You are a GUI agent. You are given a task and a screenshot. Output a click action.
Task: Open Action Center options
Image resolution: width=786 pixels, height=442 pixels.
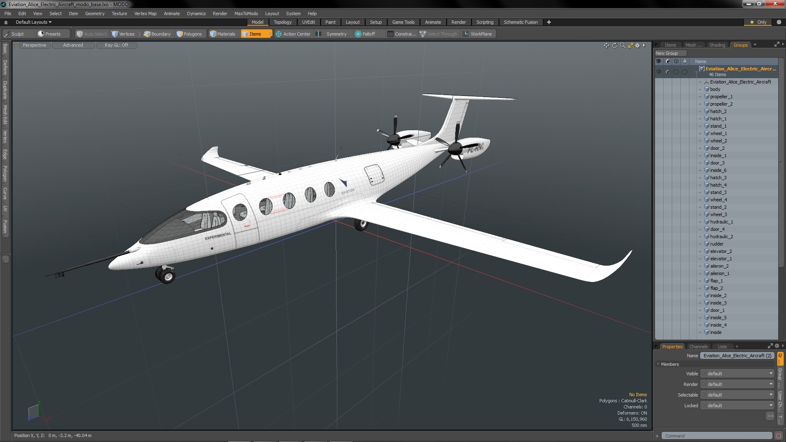(293, 34)
